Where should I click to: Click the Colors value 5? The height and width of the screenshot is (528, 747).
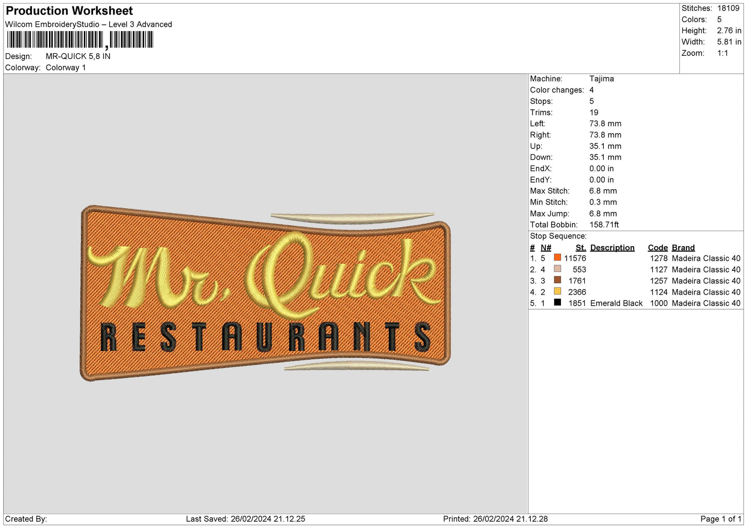(x=719, y=20)
